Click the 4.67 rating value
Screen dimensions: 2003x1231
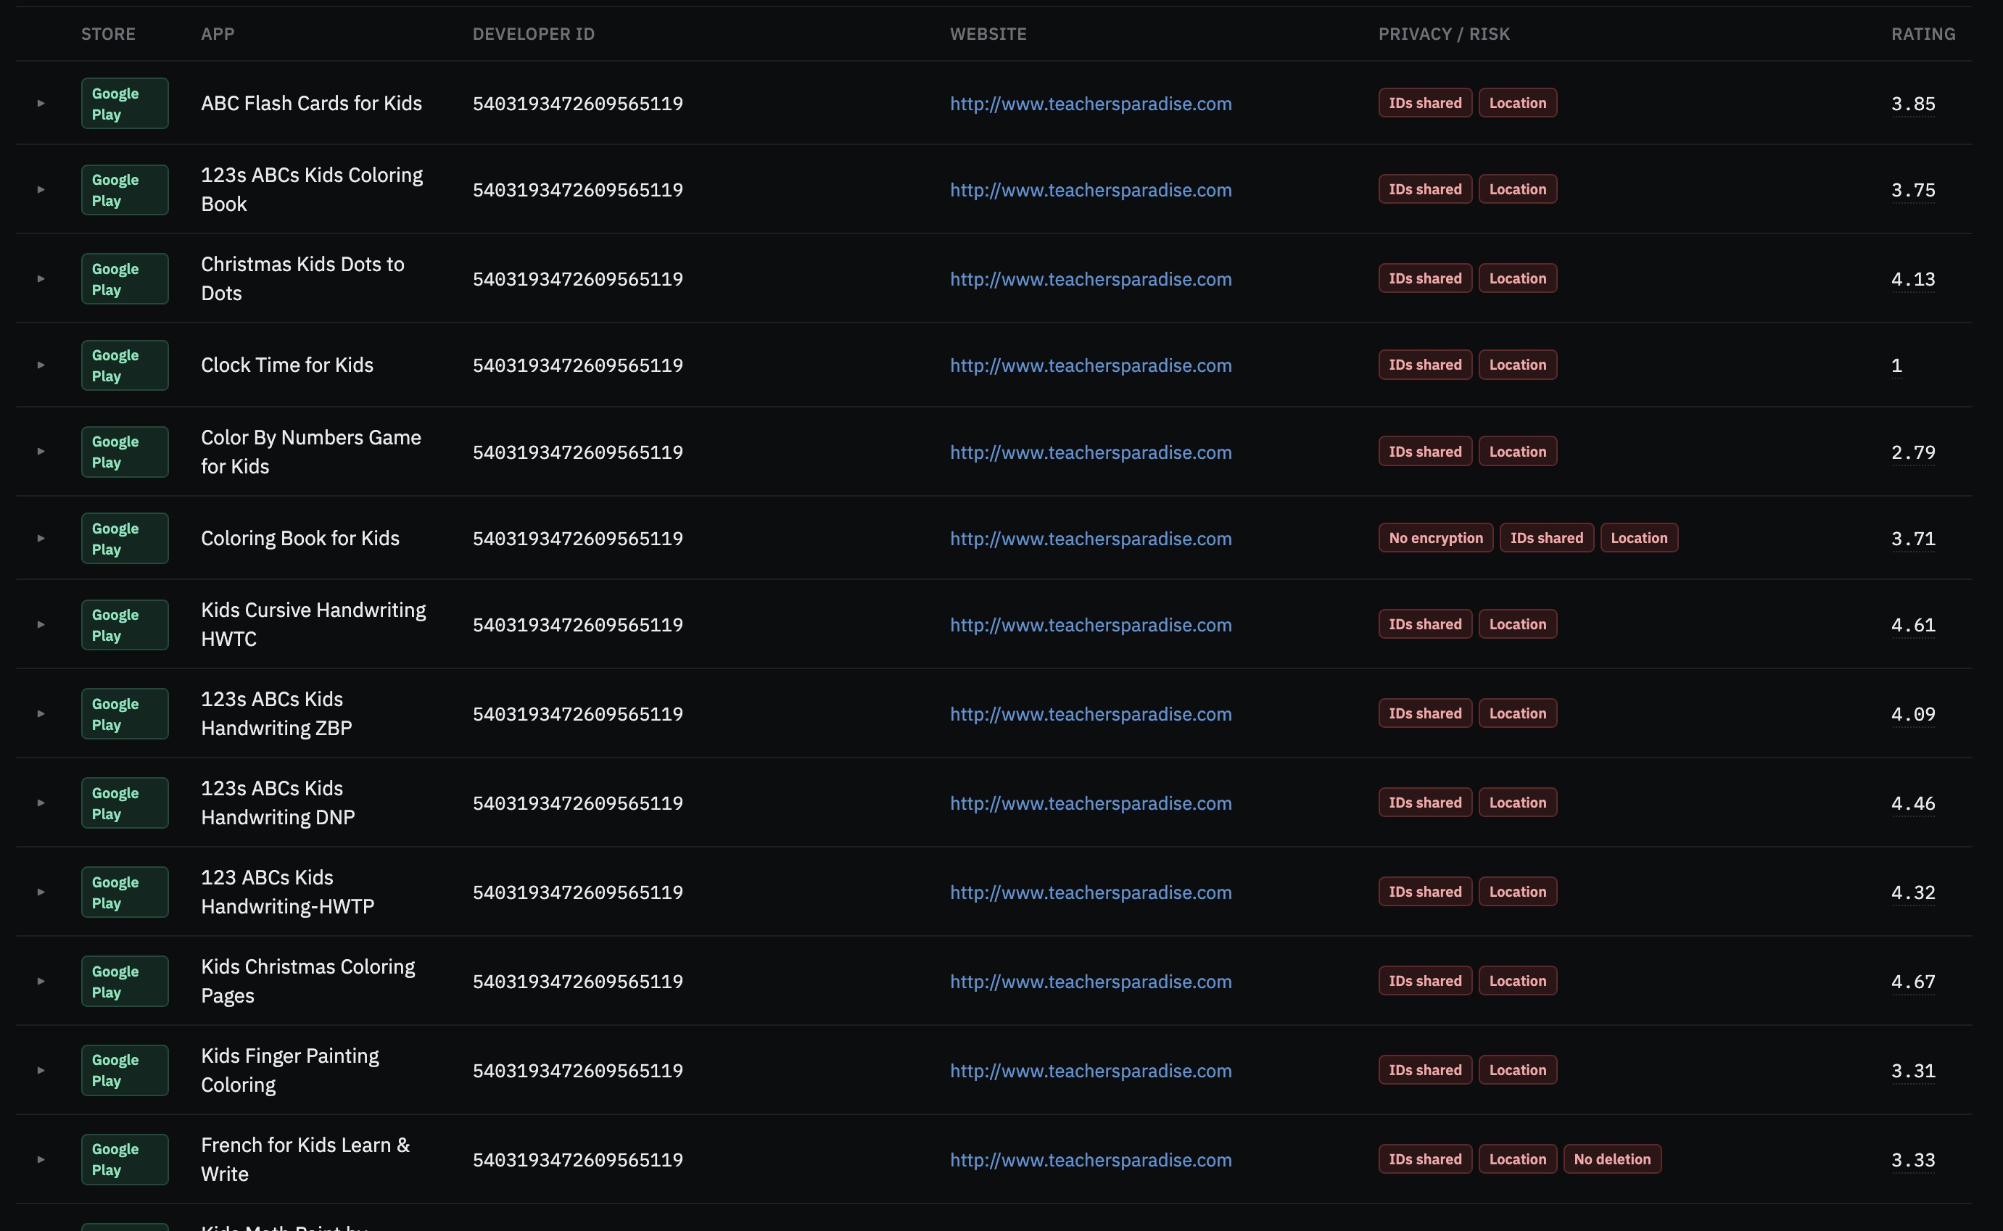pyautogui.click(x=1912, y=982)
